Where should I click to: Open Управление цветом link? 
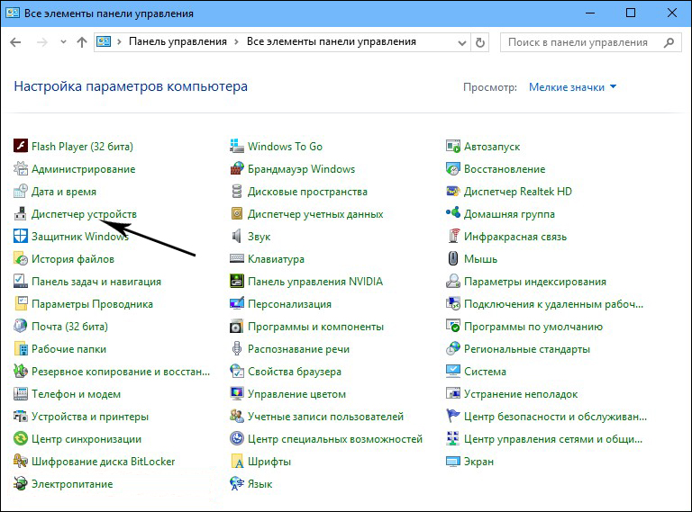[x=296, y=394]
